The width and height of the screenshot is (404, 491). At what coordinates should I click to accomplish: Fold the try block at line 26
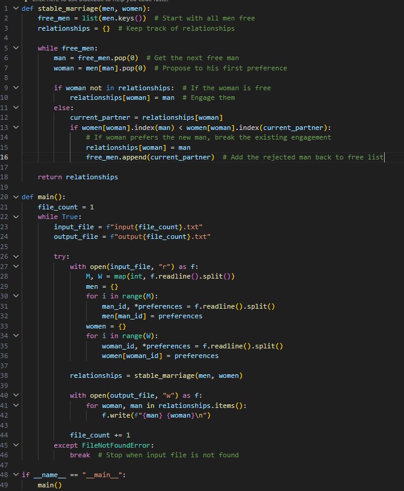point(16,256)
